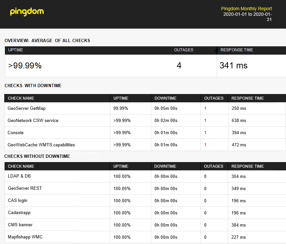Click the Pingdom logo
This screenshot has height=244, width=286.
pos(27,12)
